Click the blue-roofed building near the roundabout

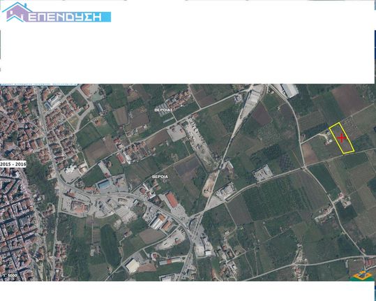[x=104, y=184]
